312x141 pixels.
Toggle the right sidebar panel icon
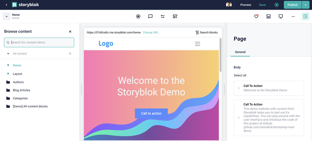tap(305, 16)
